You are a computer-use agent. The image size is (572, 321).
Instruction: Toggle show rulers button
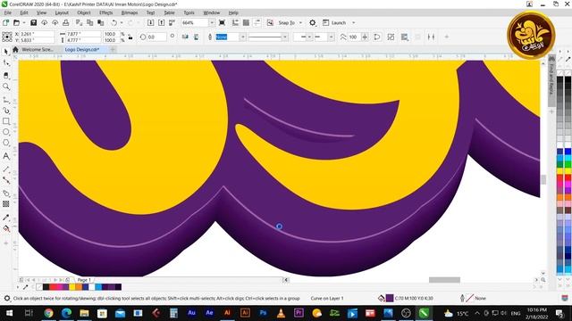click(235, 22)
